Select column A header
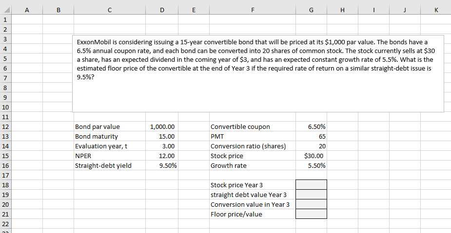The width and height of the screenshot is (451, 233). (x=27, y=10)
